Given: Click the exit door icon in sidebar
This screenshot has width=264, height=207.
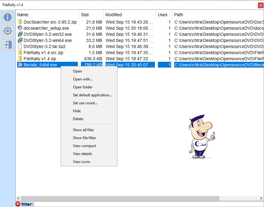Looking at the screenshot, I should [x=8, y=45].
